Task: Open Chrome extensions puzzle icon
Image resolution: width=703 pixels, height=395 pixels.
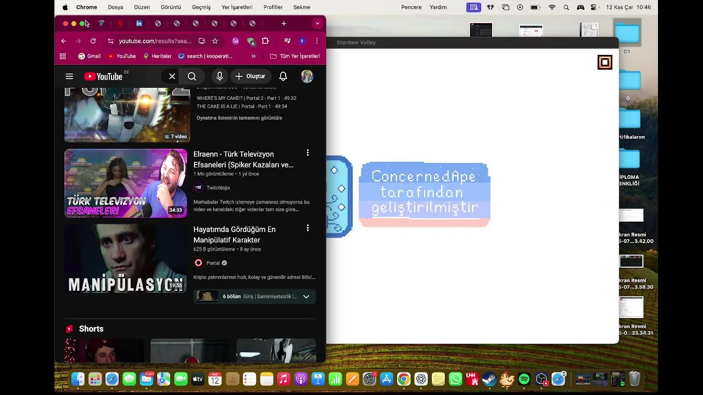Action: (x=265, y=41)
